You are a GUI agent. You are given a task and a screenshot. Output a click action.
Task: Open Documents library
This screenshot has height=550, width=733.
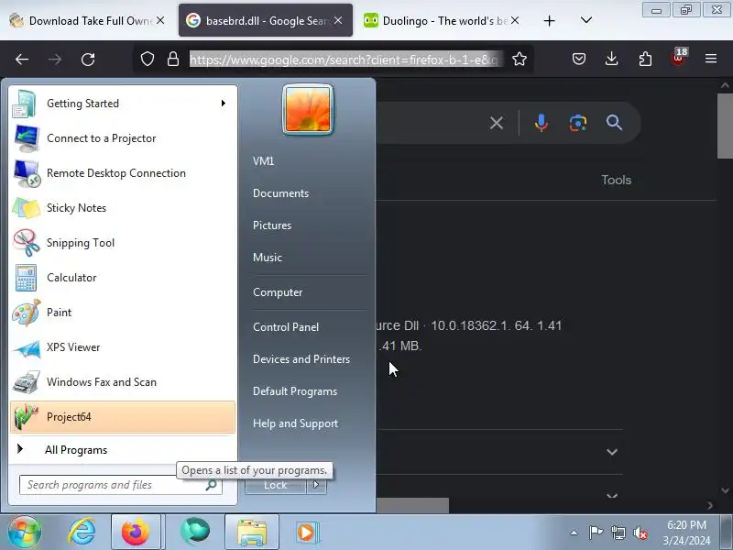click(x=281, y=193)
